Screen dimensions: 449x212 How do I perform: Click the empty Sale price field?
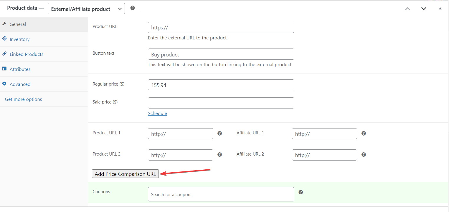(221, 103)
